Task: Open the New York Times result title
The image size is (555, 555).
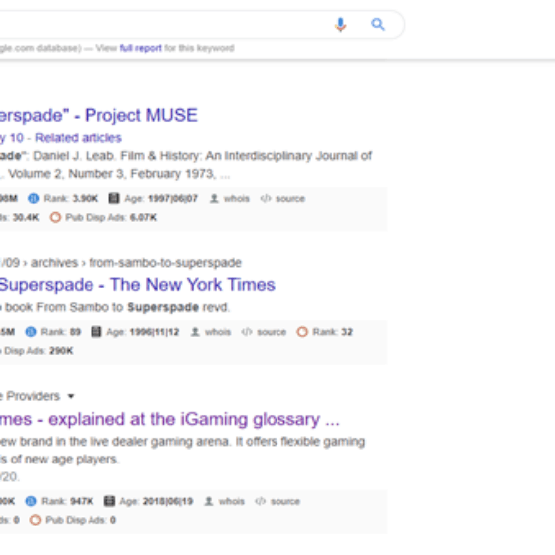Action: click(x=137, y=284)
